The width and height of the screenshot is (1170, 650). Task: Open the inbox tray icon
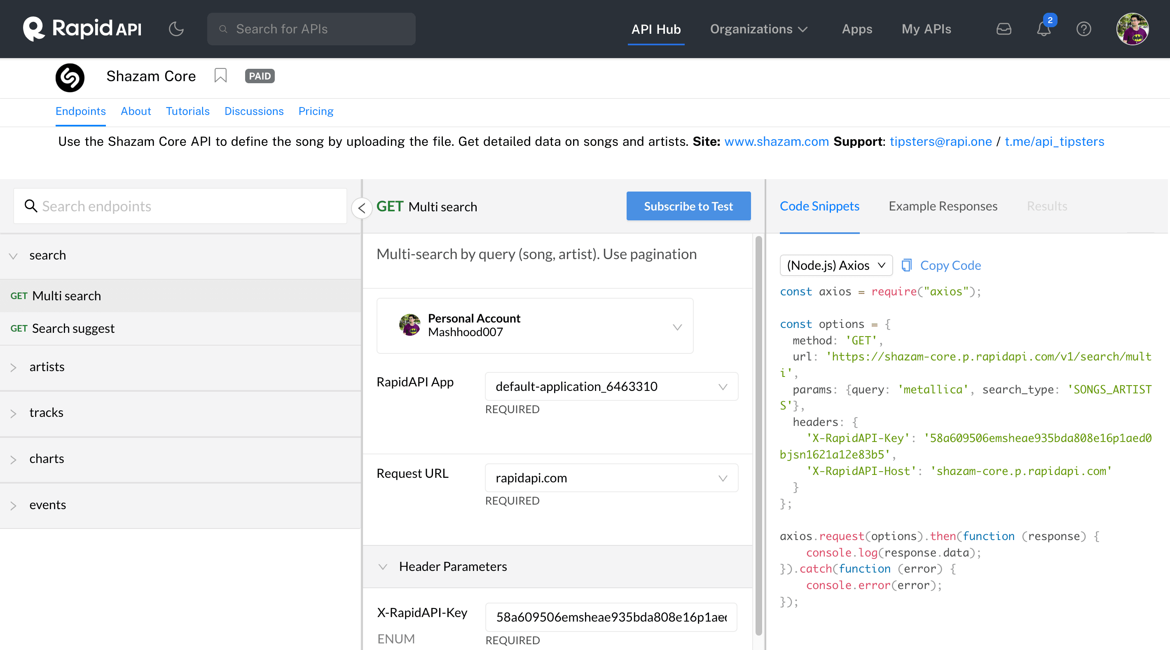[x=1004, y=29]
